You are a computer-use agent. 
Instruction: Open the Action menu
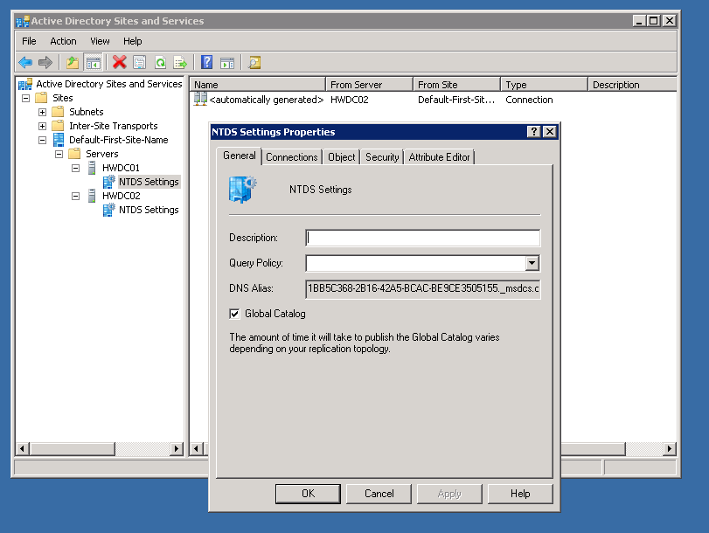click(x=63, y=41)
